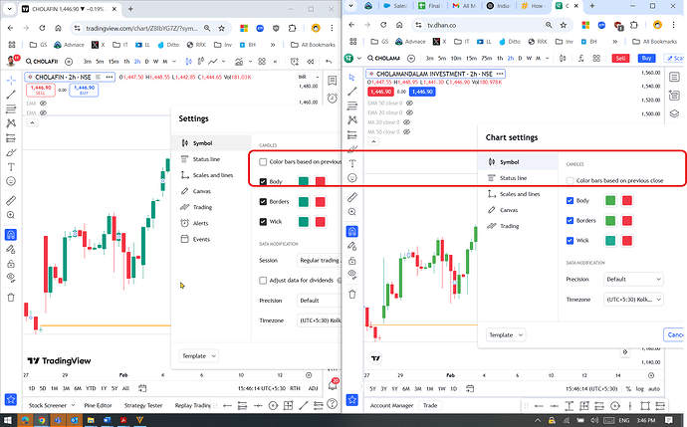Click undo arrow in left TradingView top toolbar
687x427 pixels.
(x=329, y=62)
